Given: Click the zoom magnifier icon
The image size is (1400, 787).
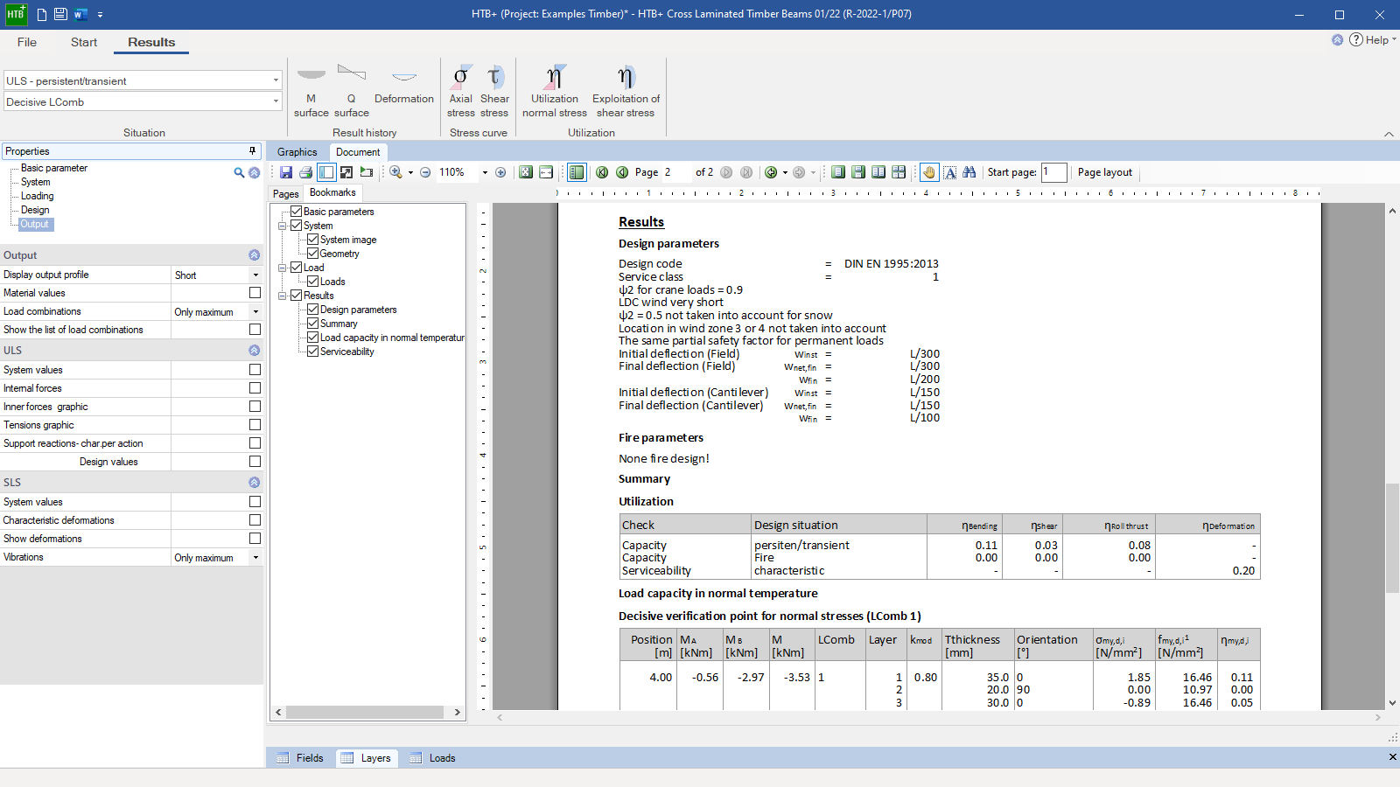Looking at the screenshot, I should tap(395, 172).
